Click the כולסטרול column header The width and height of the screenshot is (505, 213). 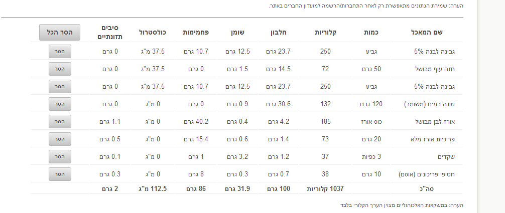point(153,32)
